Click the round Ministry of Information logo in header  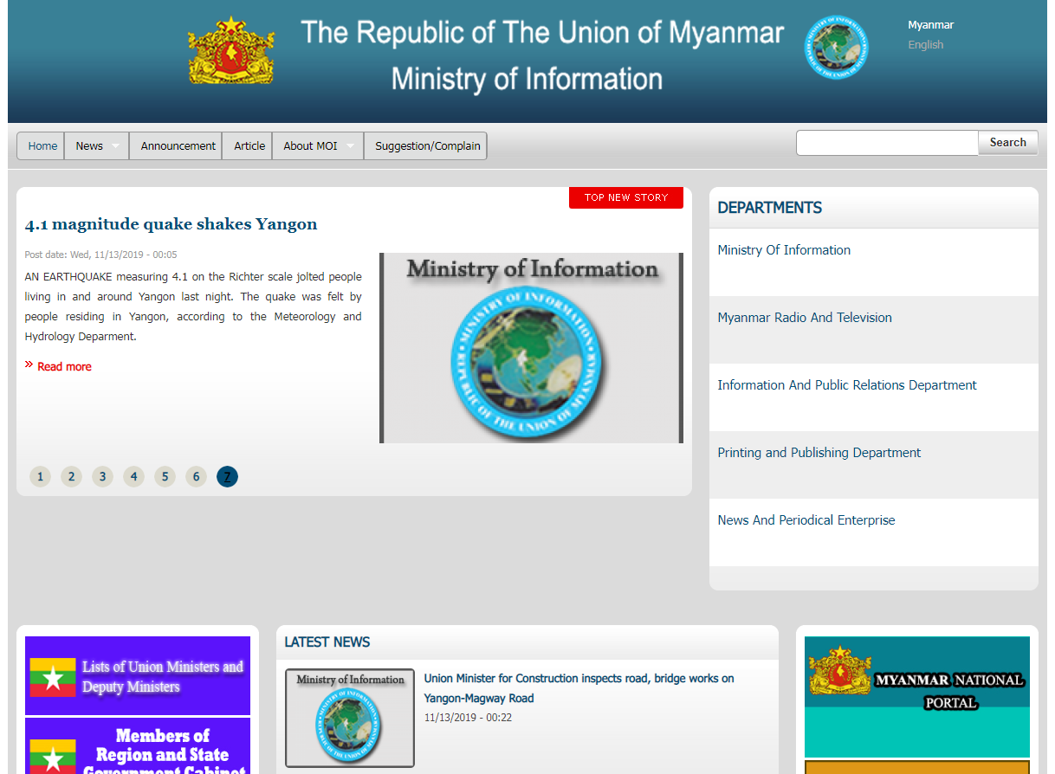coord(836,48)
